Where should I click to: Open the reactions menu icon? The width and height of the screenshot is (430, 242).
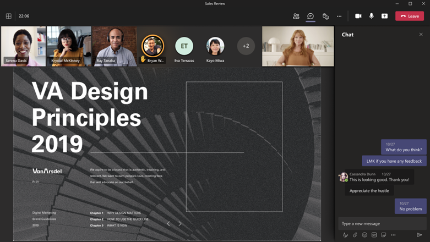coord(325,16)
